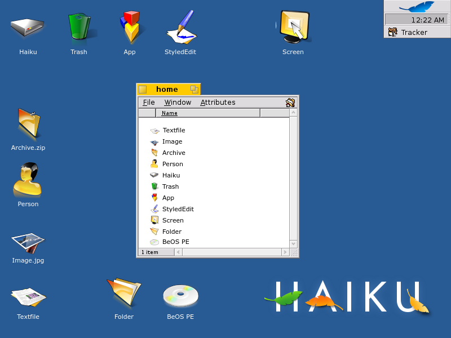Click the small Archive icon in the home window list

coord(154,153)
